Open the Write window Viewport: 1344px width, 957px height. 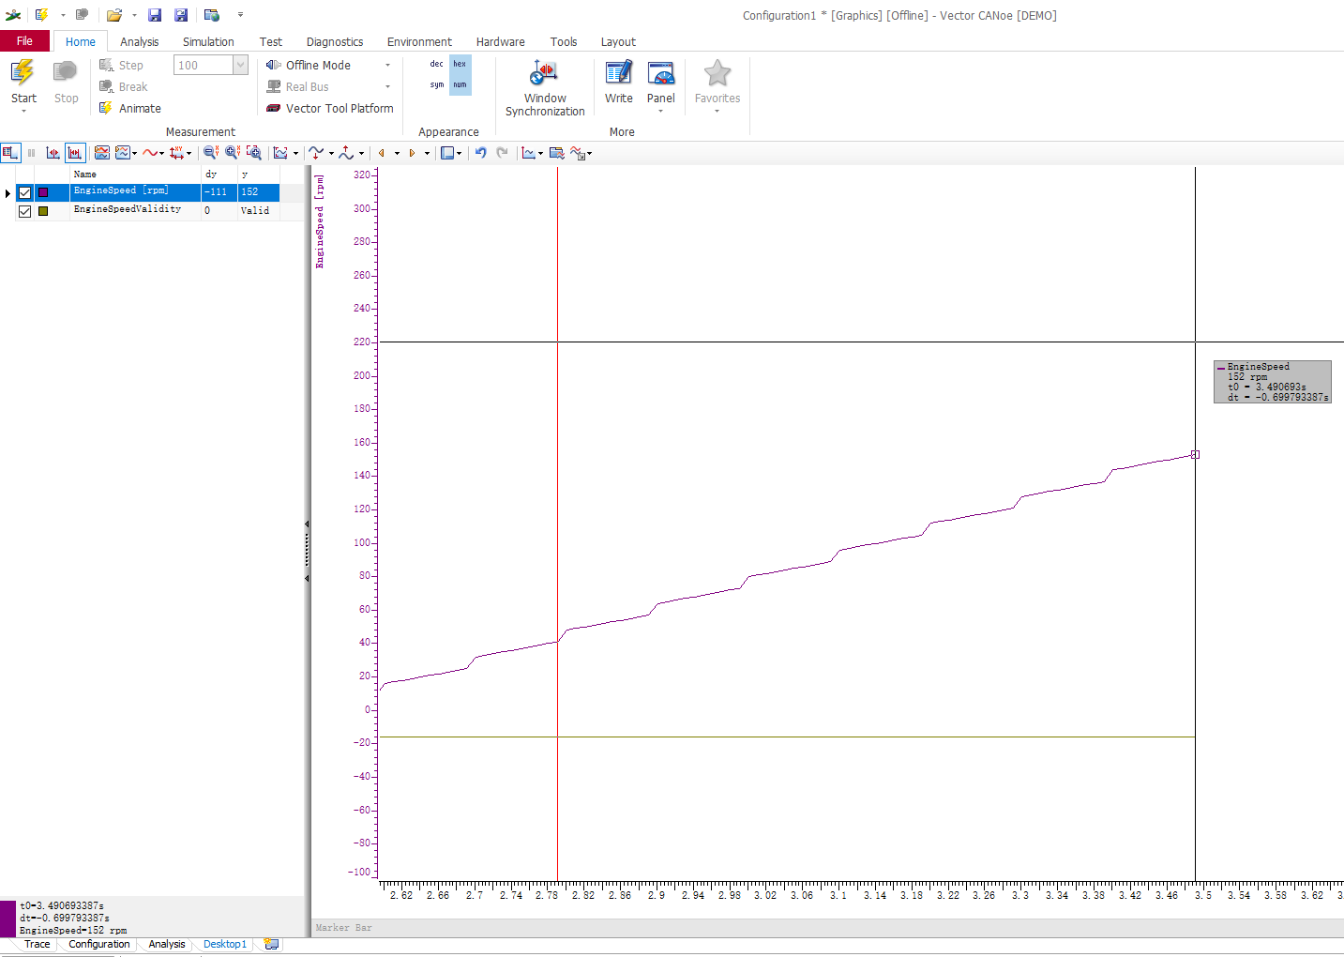coord(619,82)
